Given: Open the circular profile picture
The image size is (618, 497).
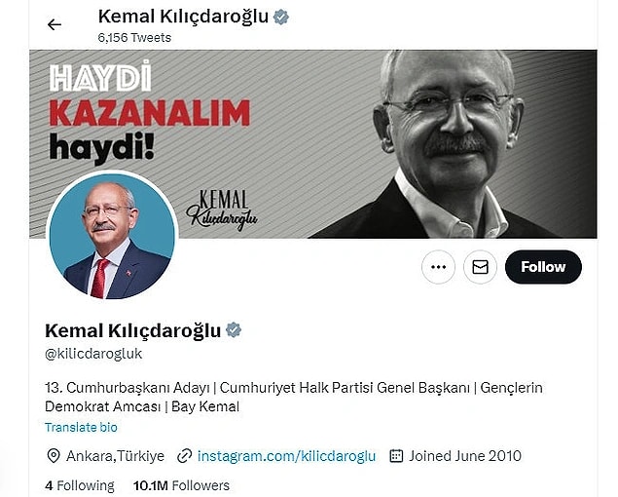Looking at the screenshot, I should (112, 236).
